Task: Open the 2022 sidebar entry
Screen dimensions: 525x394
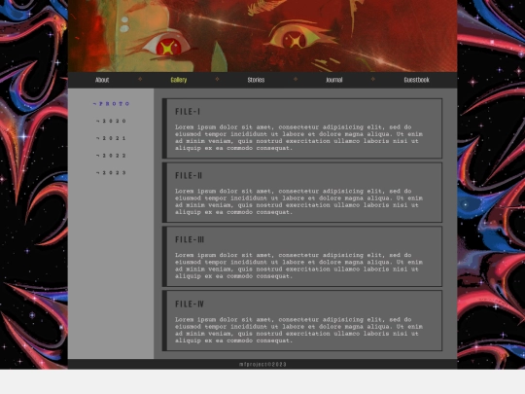Action: click(111, 156)
